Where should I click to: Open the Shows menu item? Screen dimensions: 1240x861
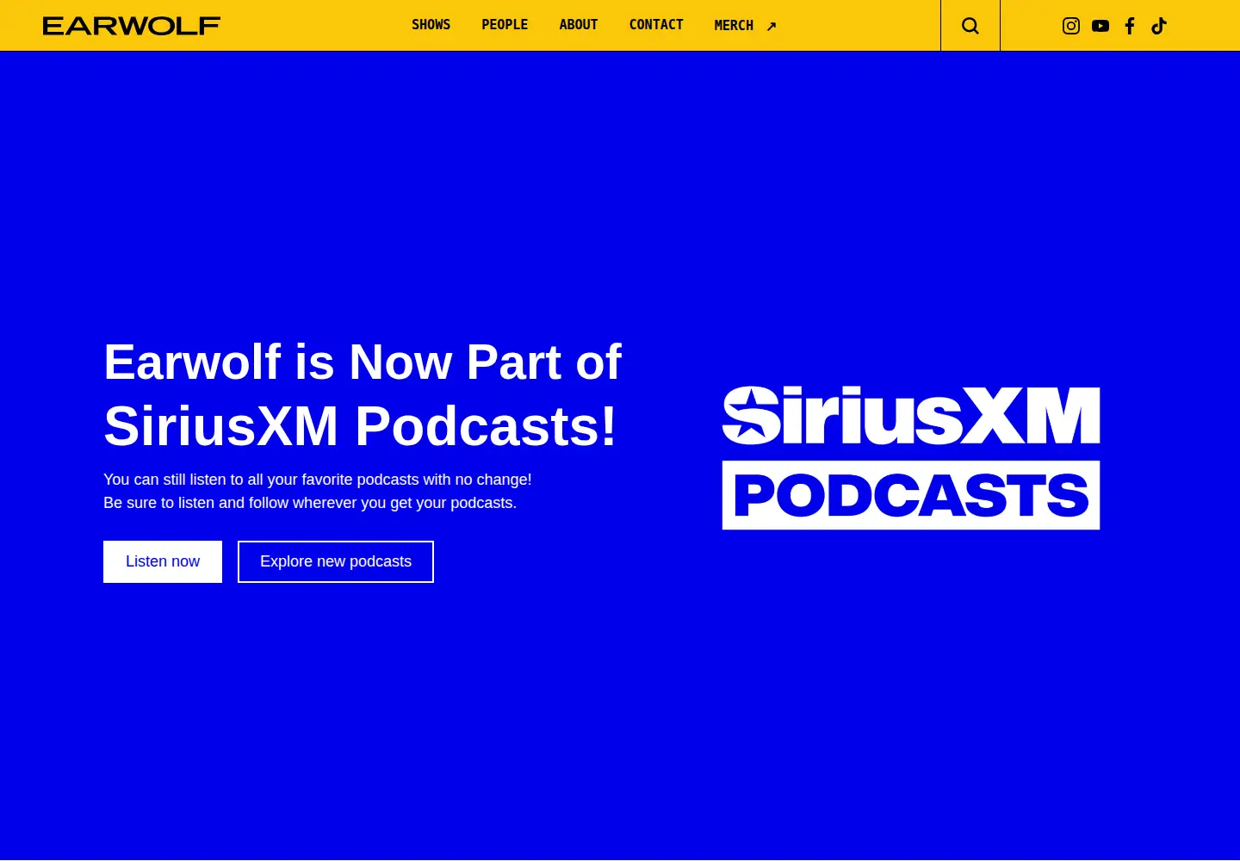(x=431, y=25)
